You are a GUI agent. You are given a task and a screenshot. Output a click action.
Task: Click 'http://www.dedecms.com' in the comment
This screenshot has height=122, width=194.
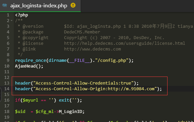tap(92, 49)
